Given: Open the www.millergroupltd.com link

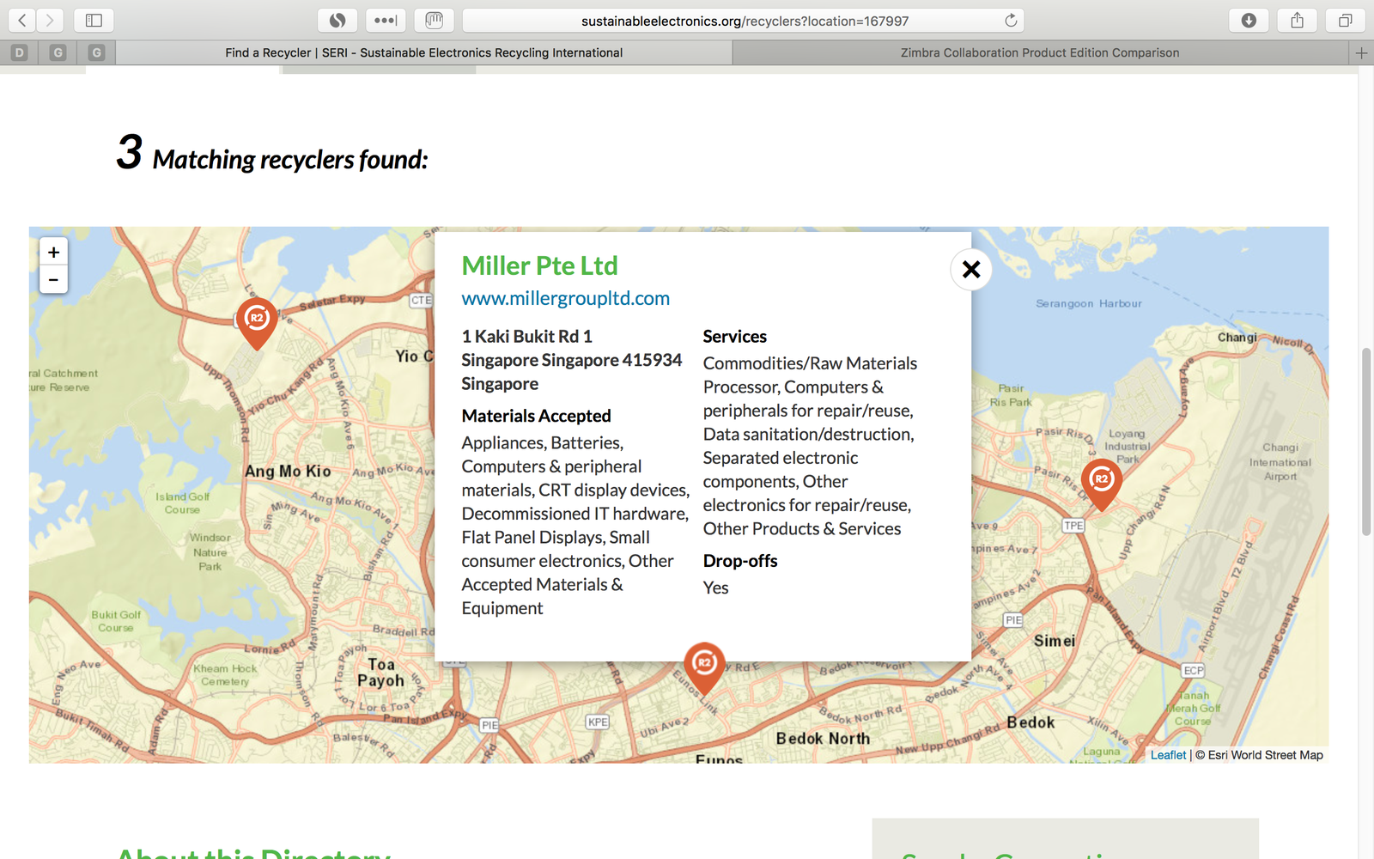Looking at the screenshot, I should [x=565, y=298].
